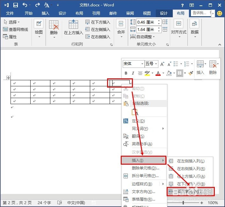Click the shrink font icon in mini toolbar
This screenshot has height=207, width=225.
[169, 64]
